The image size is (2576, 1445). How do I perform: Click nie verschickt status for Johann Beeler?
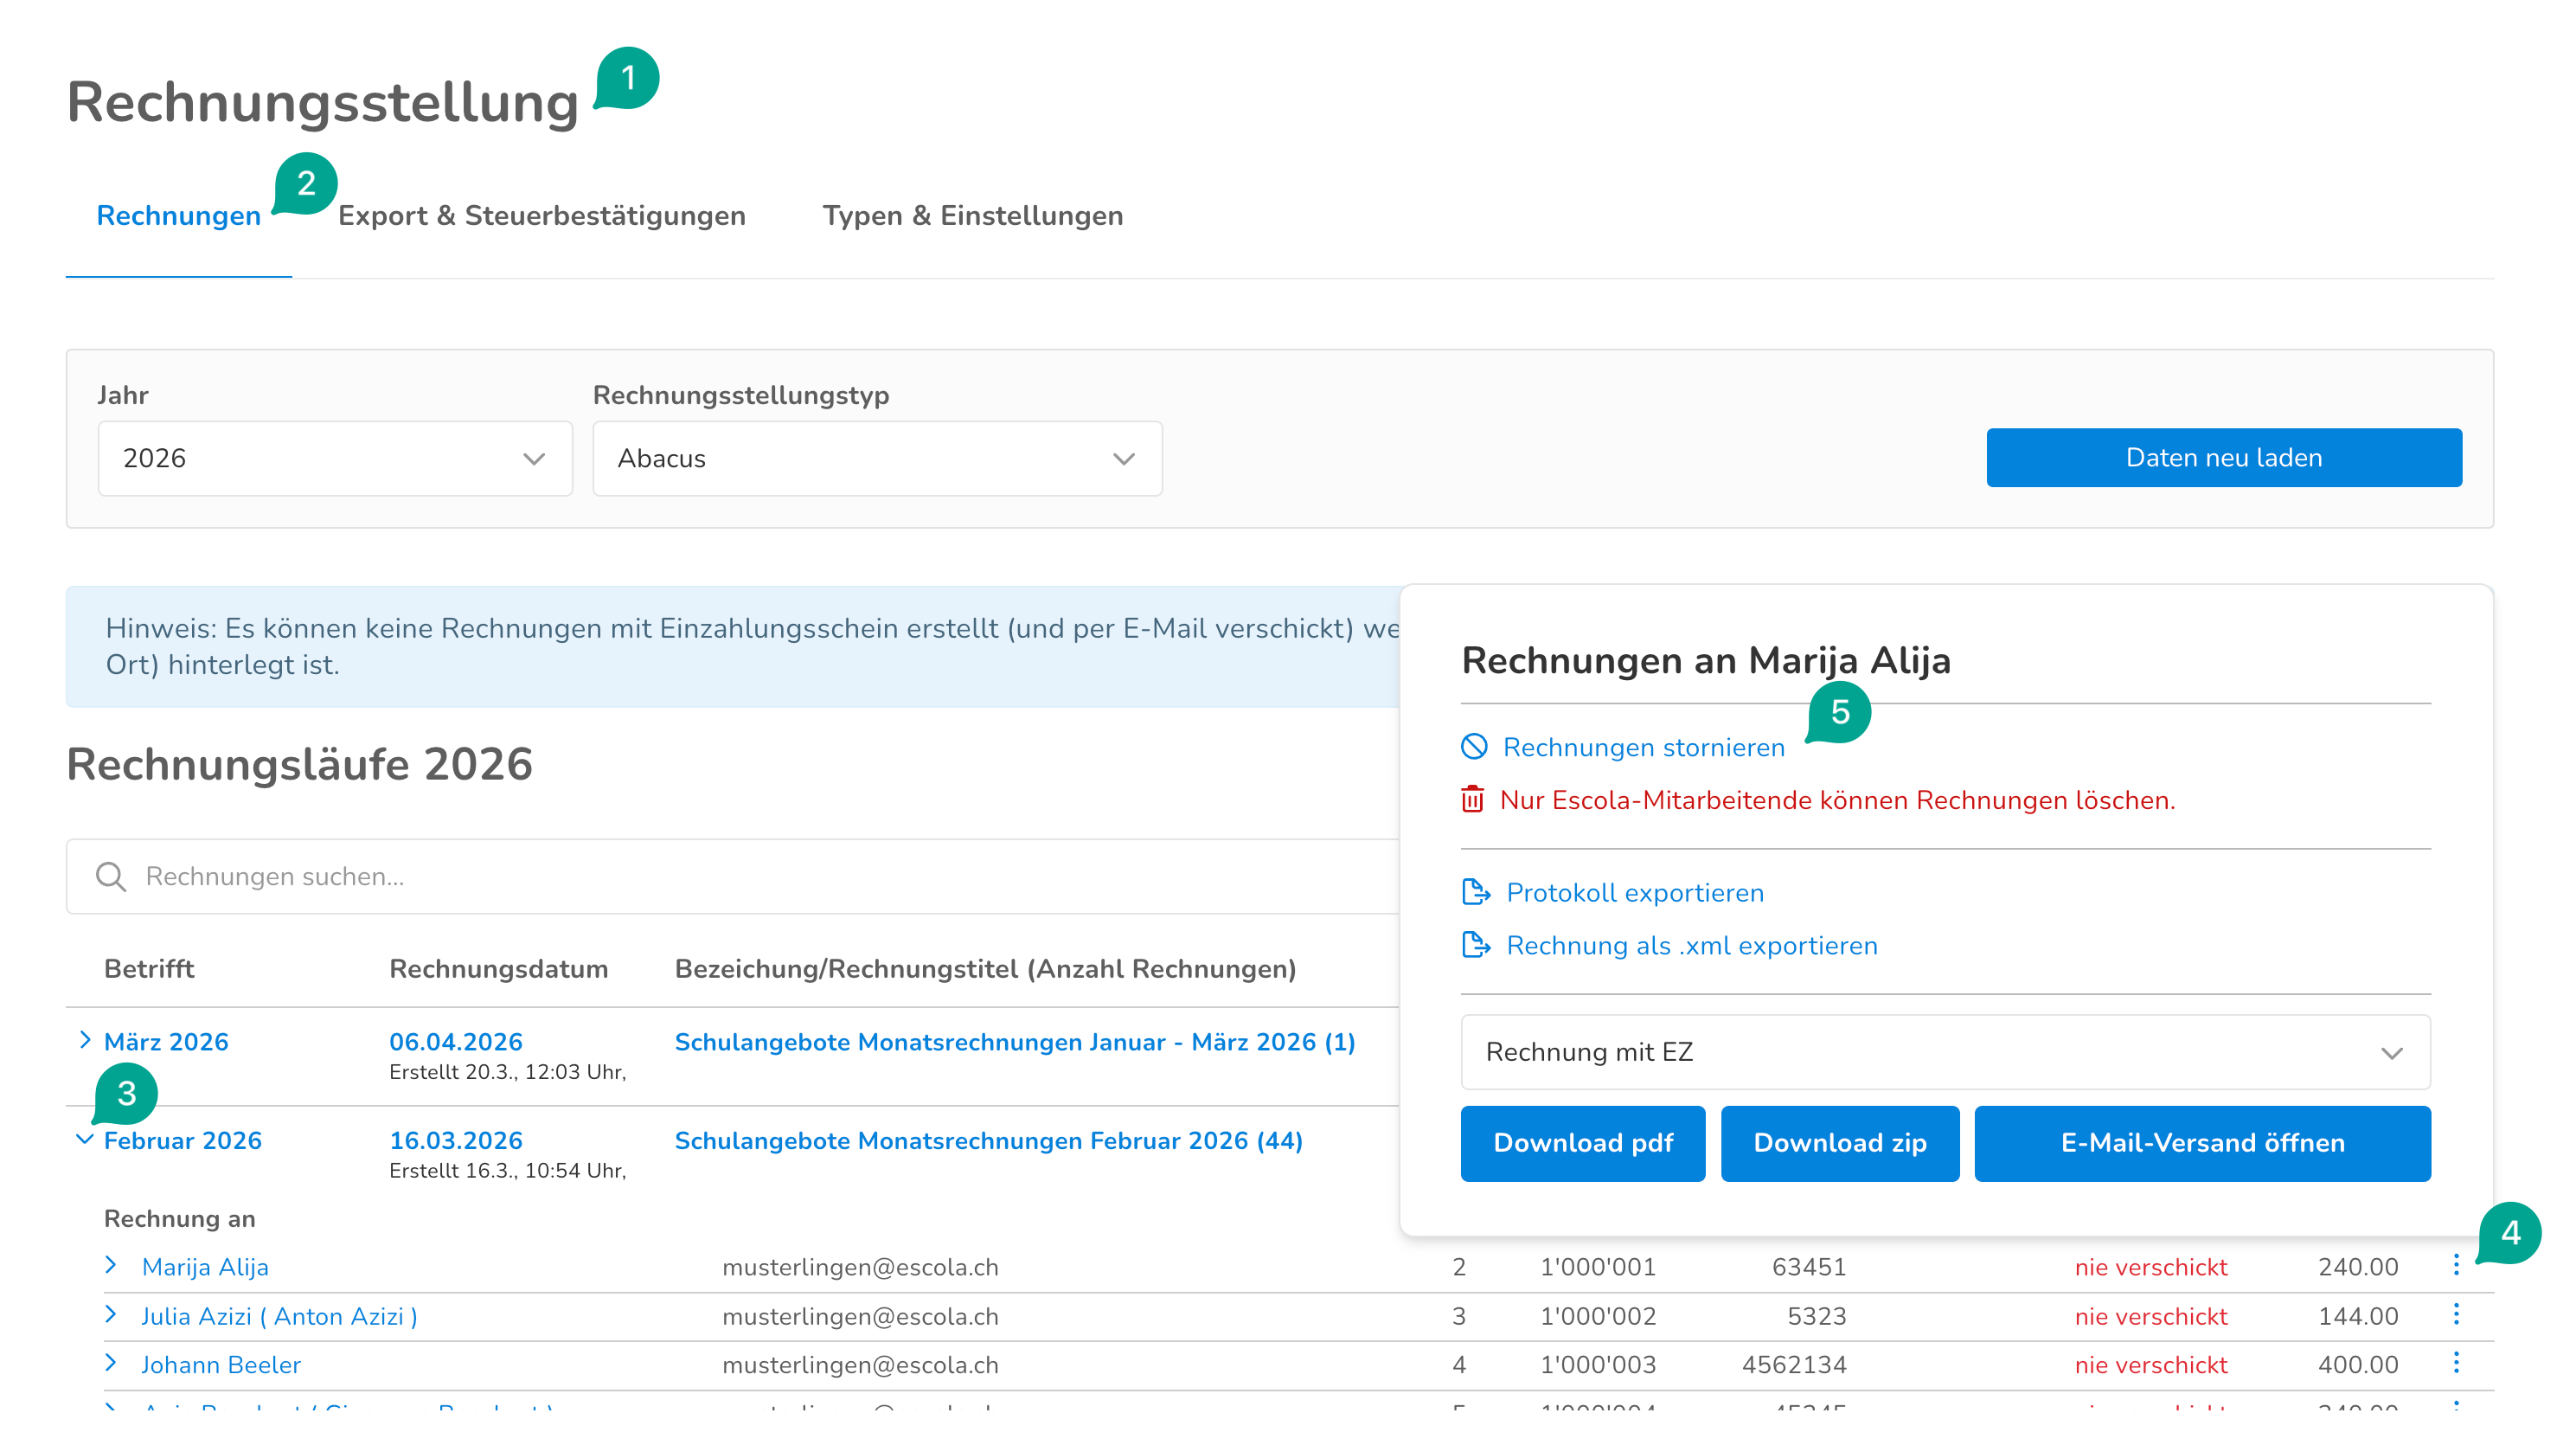click(x=2151, y=1365)
